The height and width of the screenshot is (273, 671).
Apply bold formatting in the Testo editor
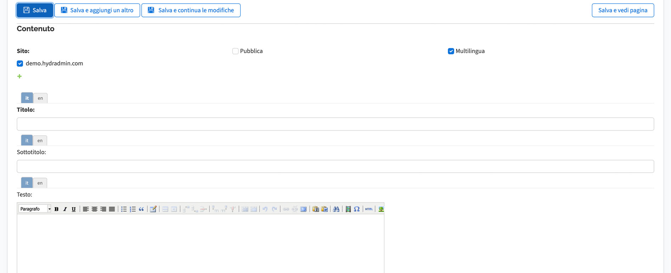point(56,209)
